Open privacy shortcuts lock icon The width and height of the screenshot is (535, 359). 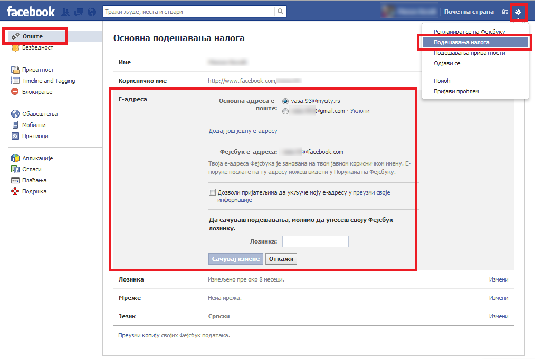pos(504,12)
